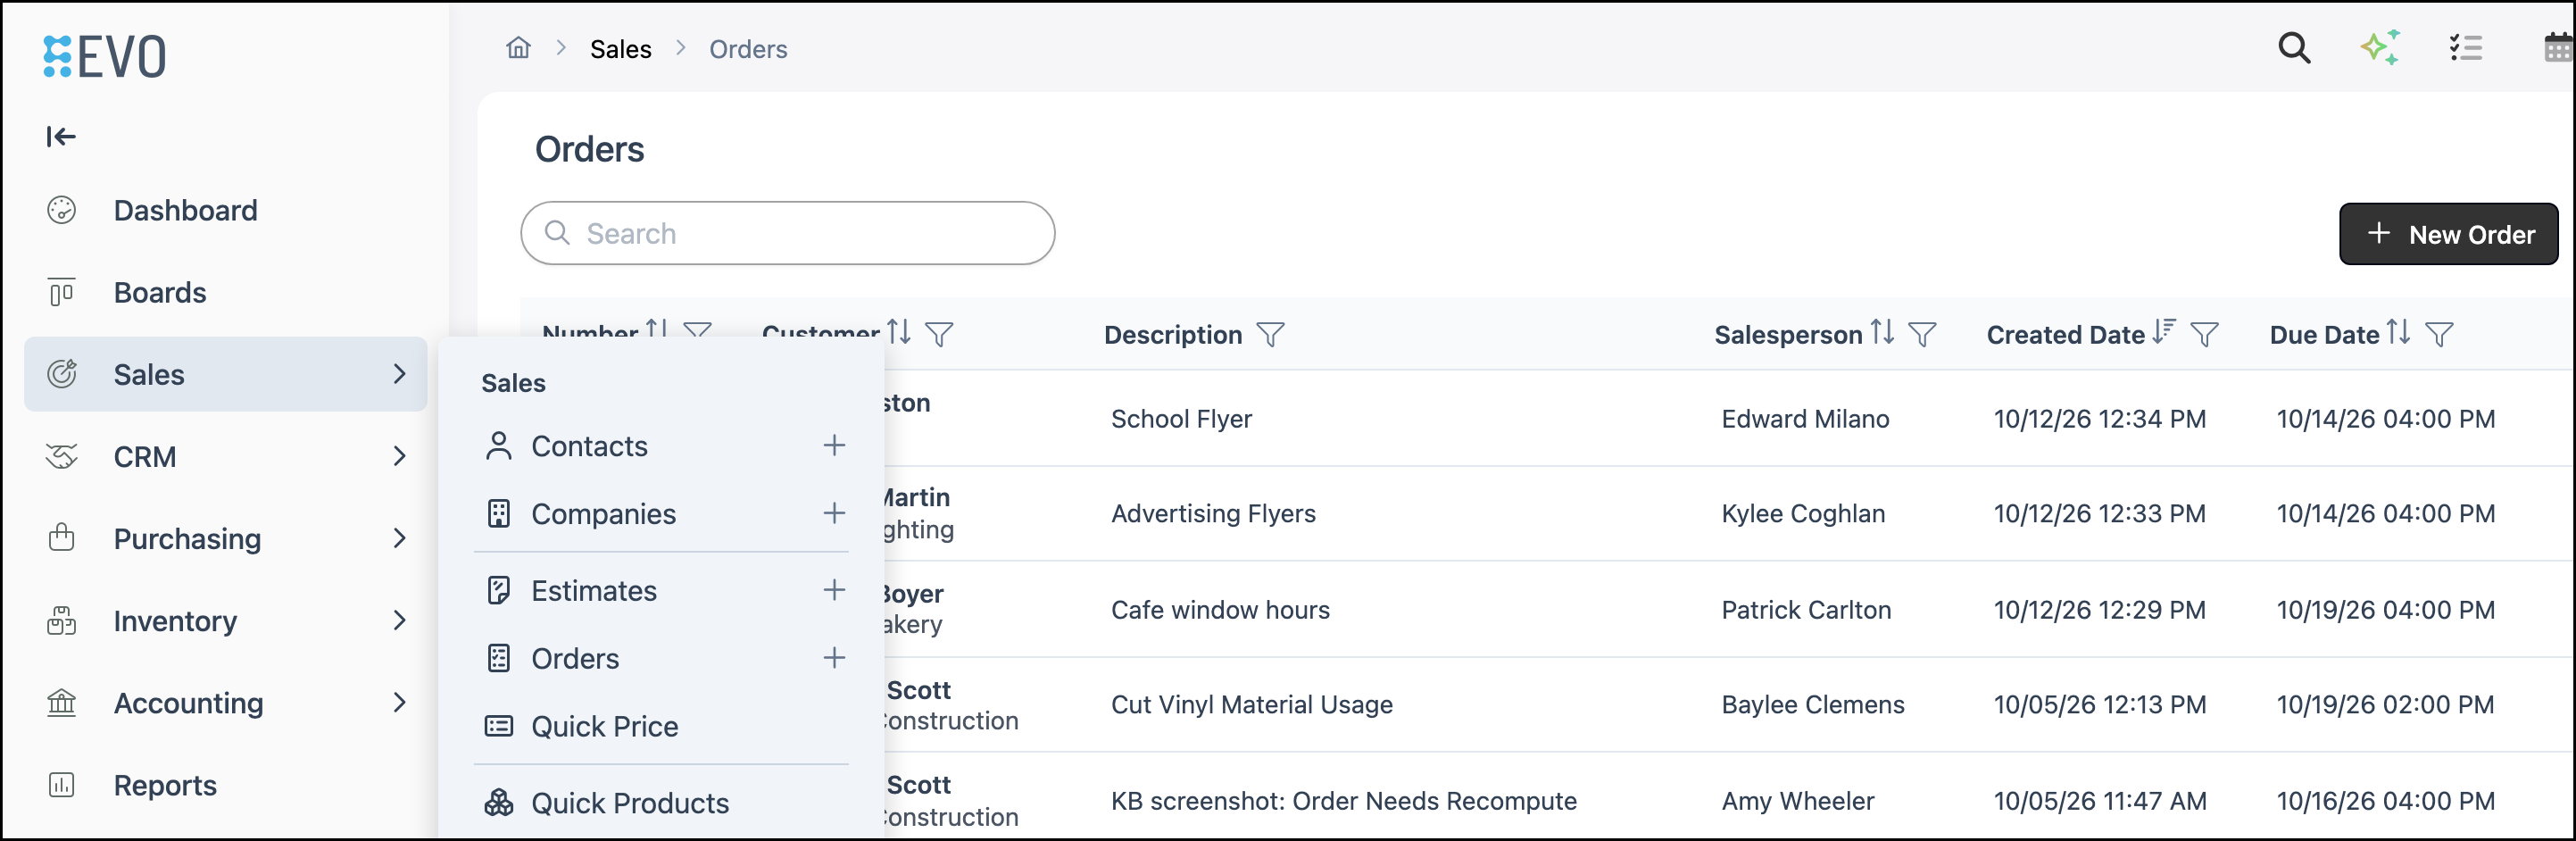2576x841 pixels.
Task: Select Companies in Sales submenu
Action: (603, 514)
